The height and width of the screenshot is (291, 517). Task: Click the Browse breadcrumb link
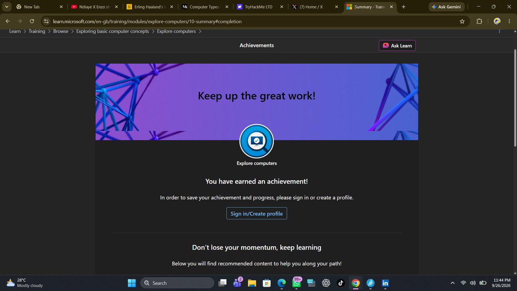point(61,31)
